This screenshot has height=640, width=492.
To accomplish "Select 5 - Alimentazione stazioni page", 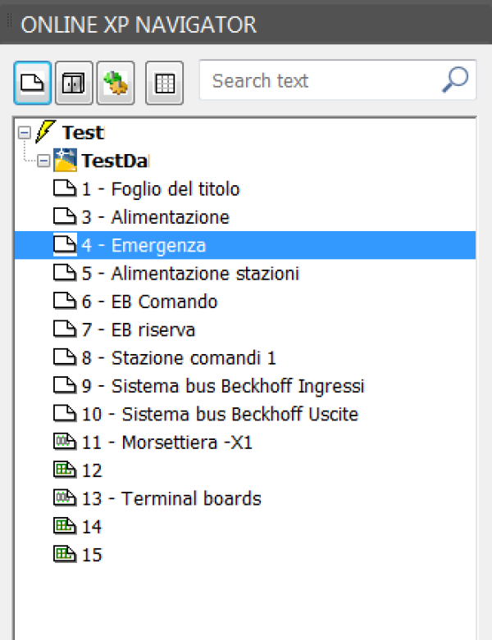I will (191, 274).
